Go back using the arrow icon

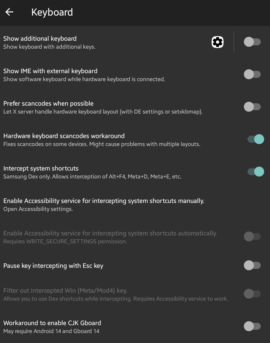9,12
